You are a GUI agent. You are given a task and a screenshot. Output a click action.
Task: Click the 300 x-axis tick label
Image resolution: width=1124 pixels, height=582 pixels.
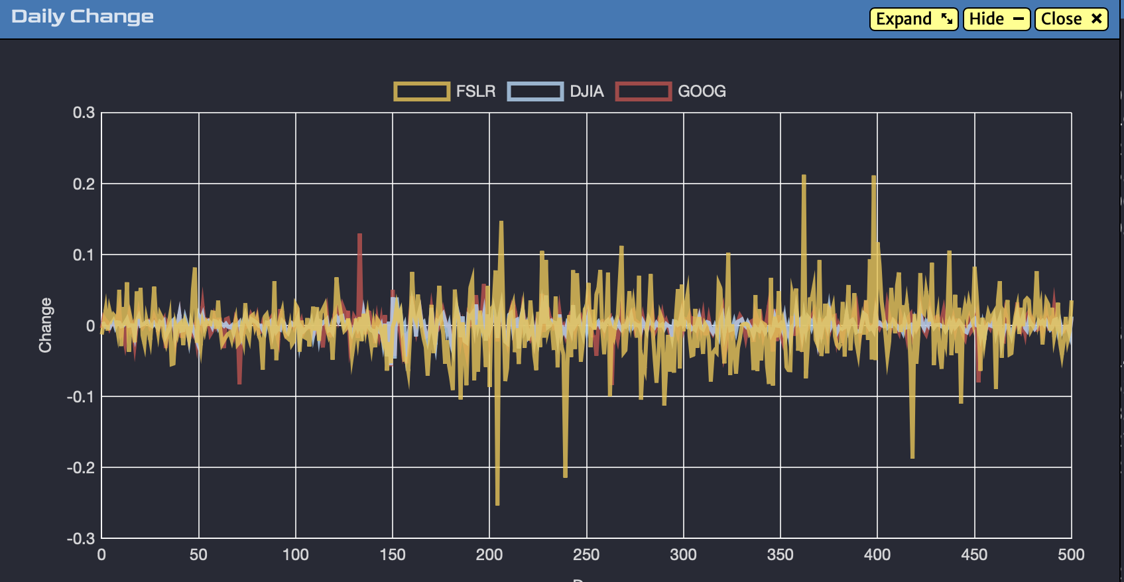coord(683,555)
